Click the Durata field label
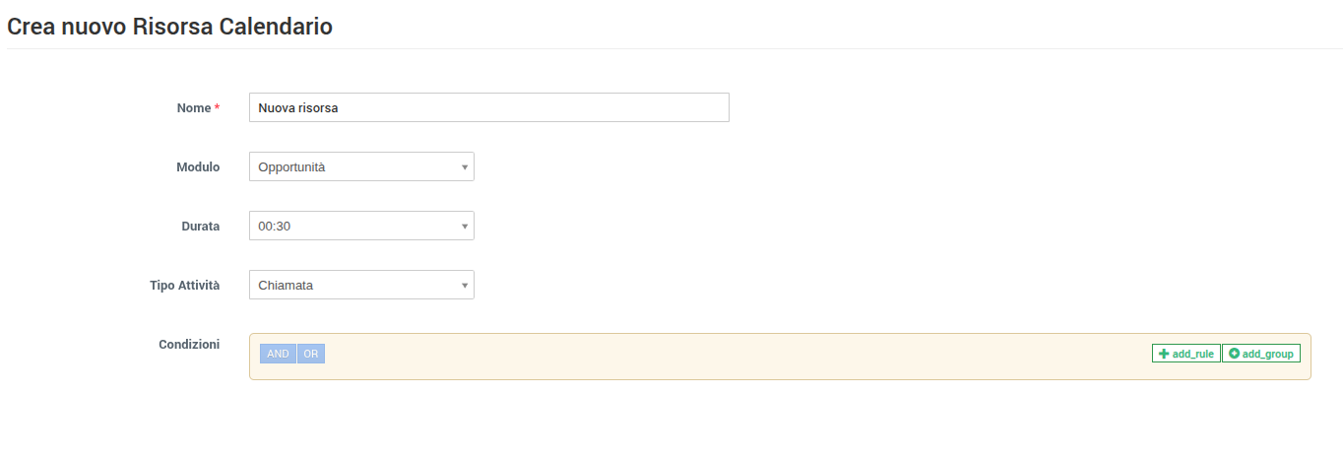This screenshot has width=1343, height=459. [200, 227]
